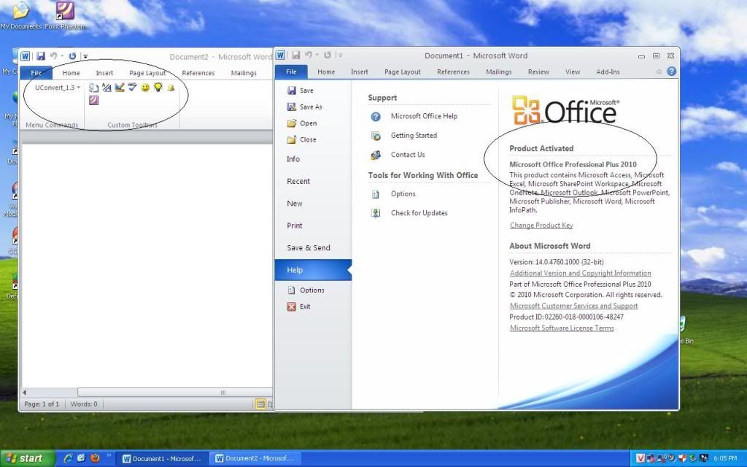Open the Customize Quick Access Toolbar dropdown in Document2
The image size is (747, 467).
(85, 56)
